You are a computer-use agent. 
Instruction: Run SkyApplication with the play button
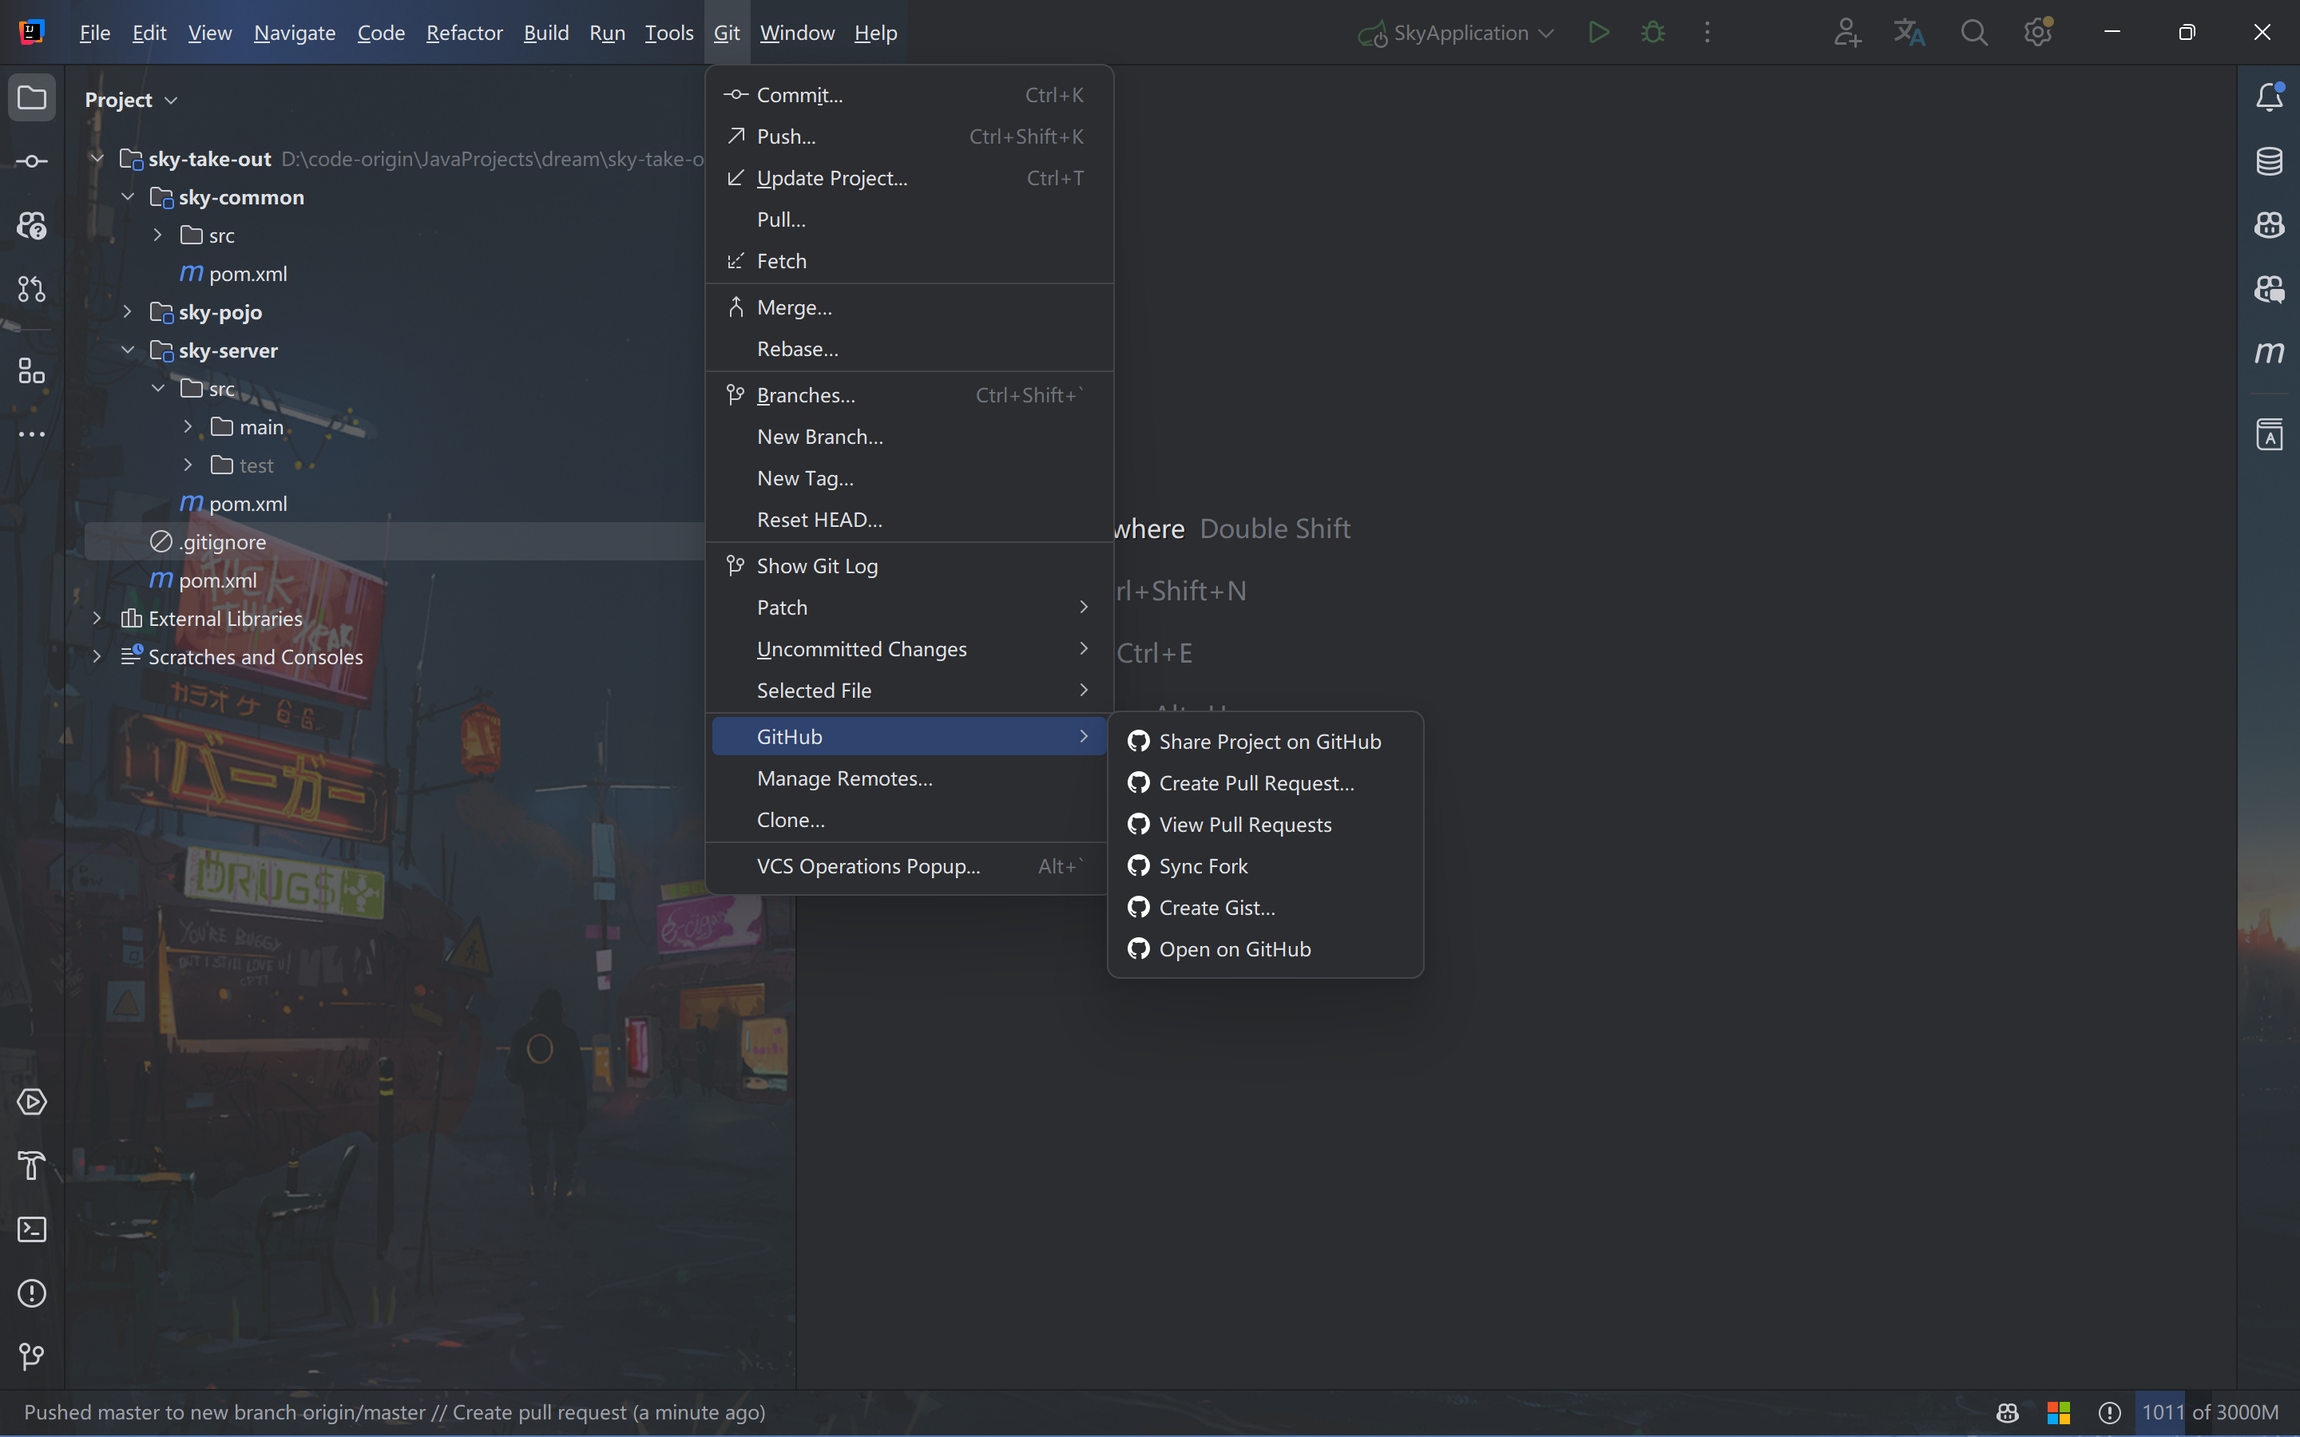click(1599, 32)
